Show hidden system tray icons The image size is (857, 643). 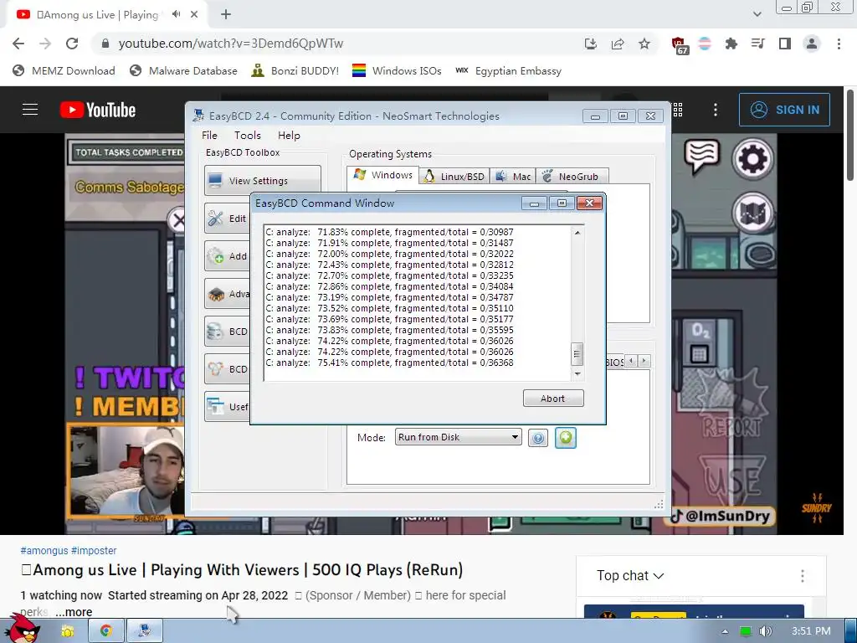[x=725, y=631]
